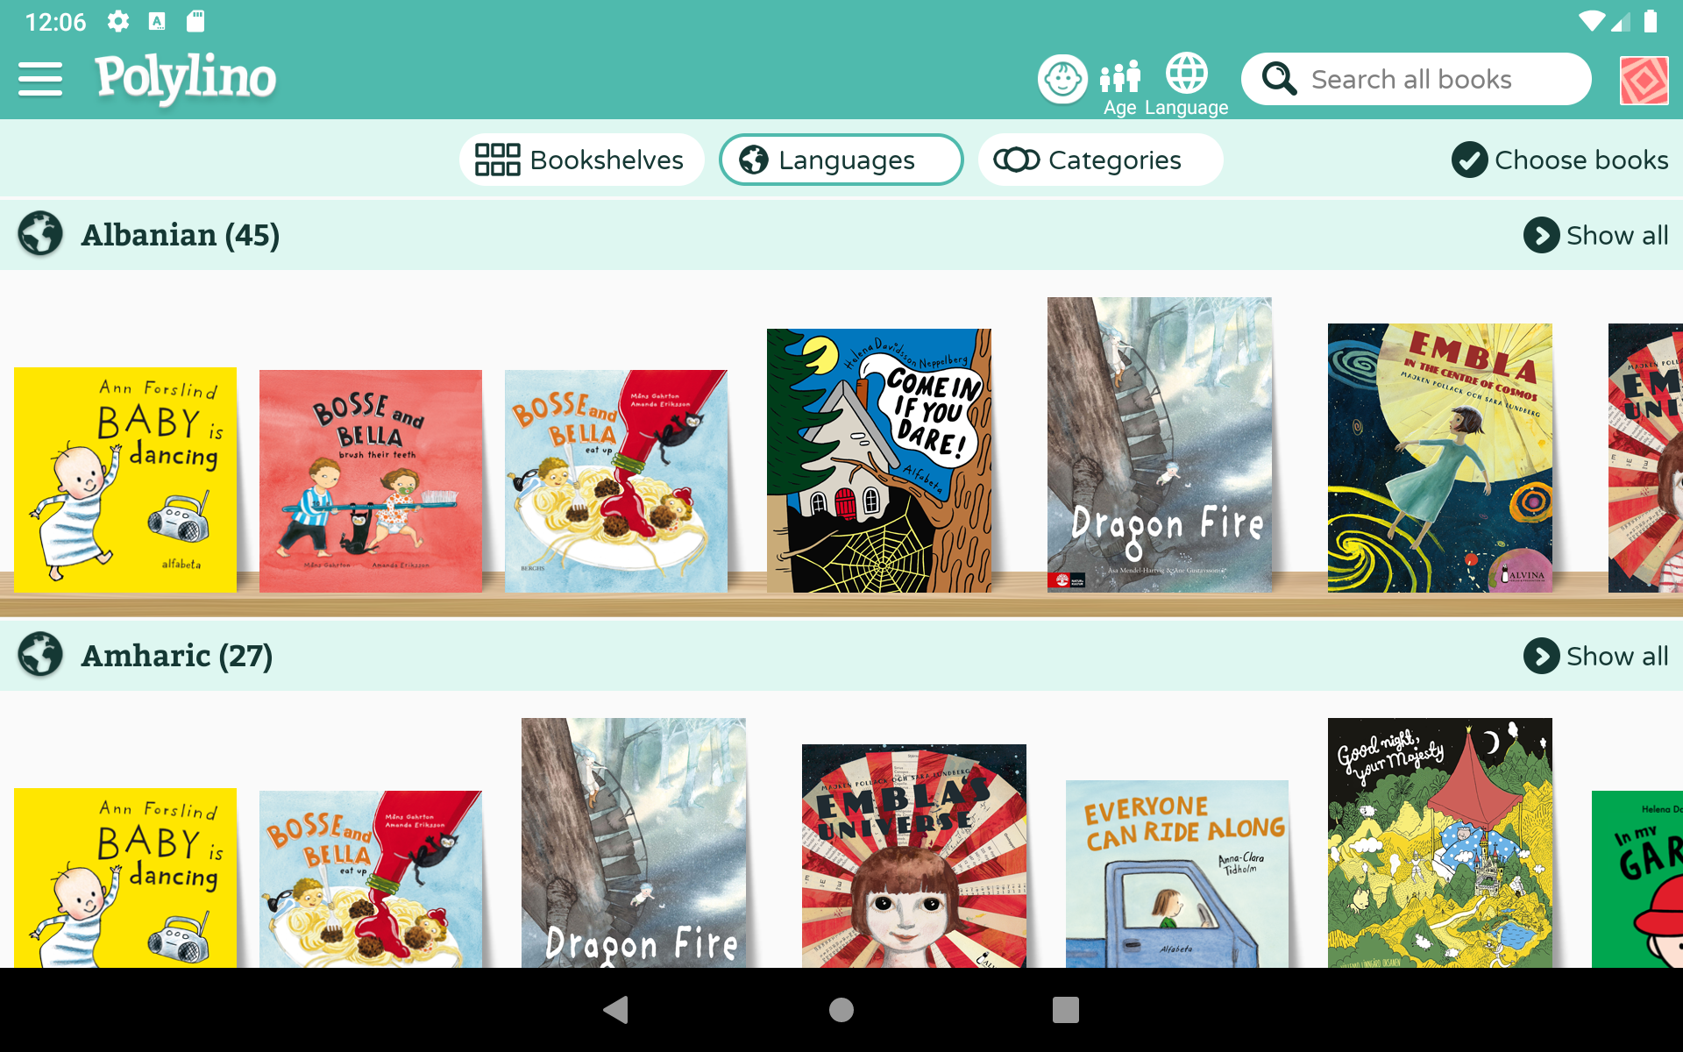
Task: Tap the Android home button
Action: pyautogui.click(x=841, y=1010)
